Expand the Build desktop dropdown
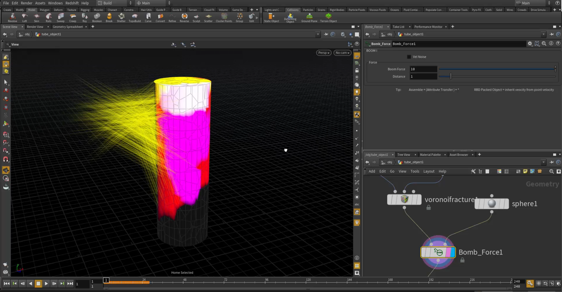The image size is (562, 292). coord(115,3)
